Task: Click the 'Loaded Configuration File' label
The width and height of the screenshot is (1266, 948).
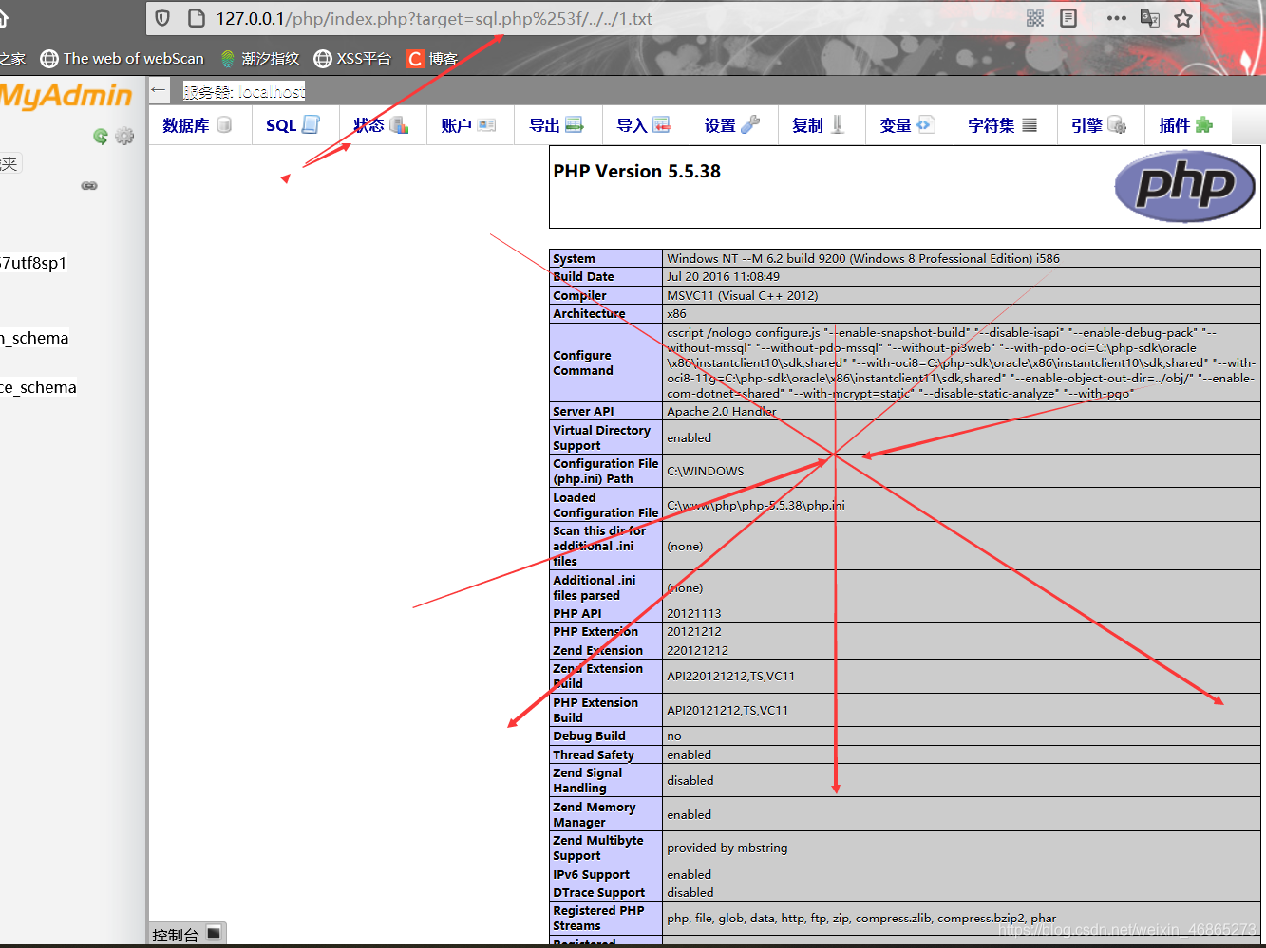Action: 605,505
